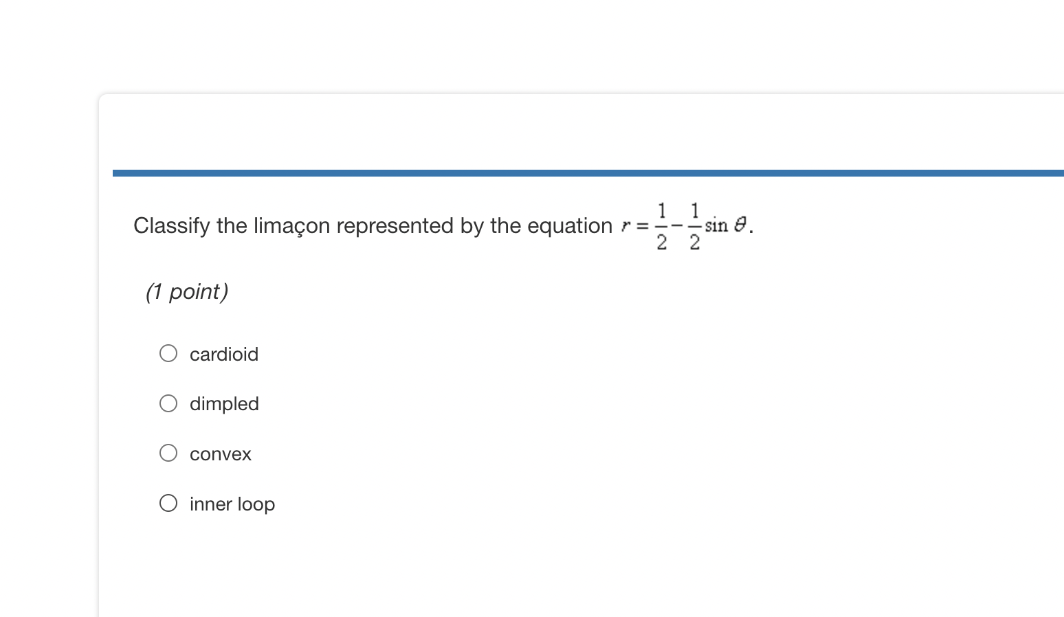Select the cardioid radio button
The width and height of the screenshot is (1064, 617).
tap(168, 353)
